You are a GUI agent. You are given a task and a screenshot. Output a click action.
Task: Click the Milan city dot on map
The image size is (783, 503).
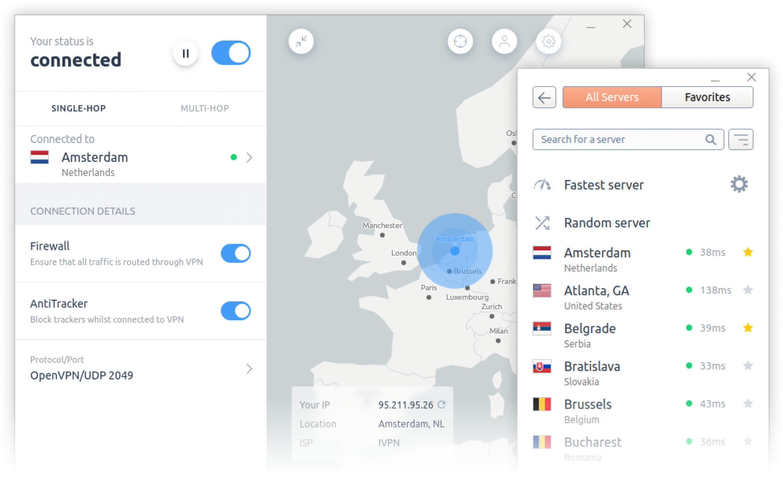(498, 341)
